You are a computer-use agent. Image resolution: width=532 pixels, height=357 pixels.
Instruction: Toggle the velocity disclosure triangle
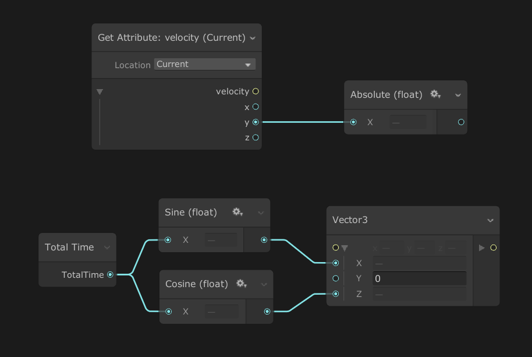pyautogui.click(x=99, y=91)
